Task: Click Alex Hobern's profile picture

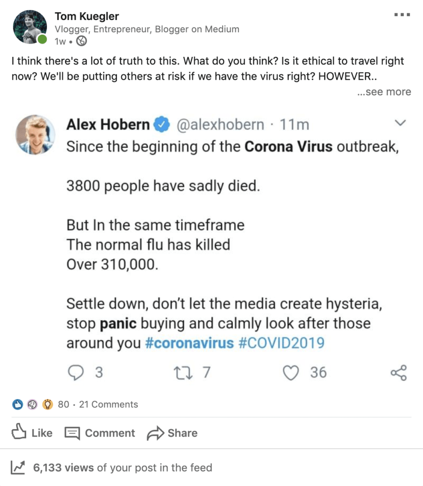Action: 35,134
